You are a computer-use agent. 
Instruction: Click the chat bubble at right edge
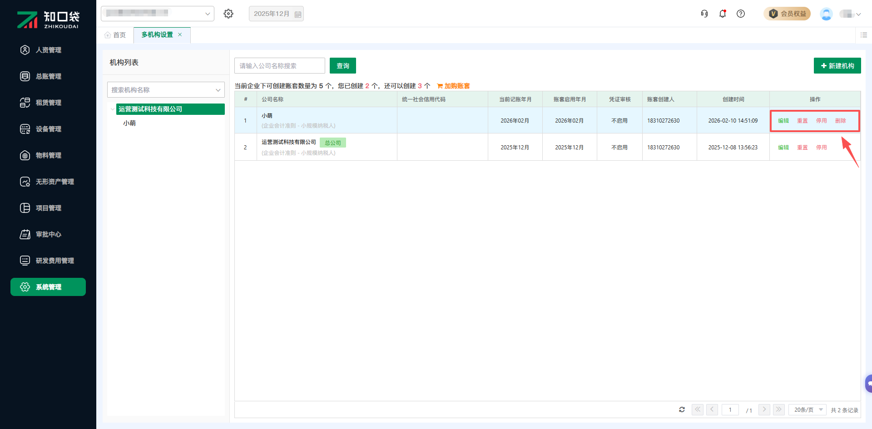868,384
